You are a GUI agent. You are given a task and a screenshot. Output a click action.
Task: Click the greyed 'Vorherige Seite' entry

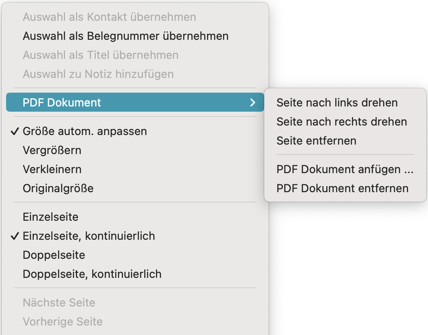tap(63, 322)
